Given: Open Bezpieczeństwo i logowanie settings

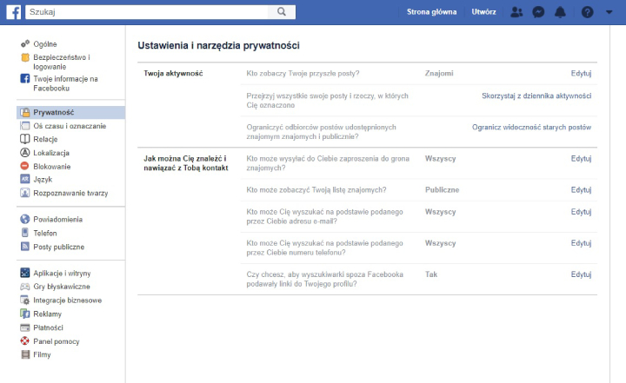Looking at the screenshot, I should [62, 62].
